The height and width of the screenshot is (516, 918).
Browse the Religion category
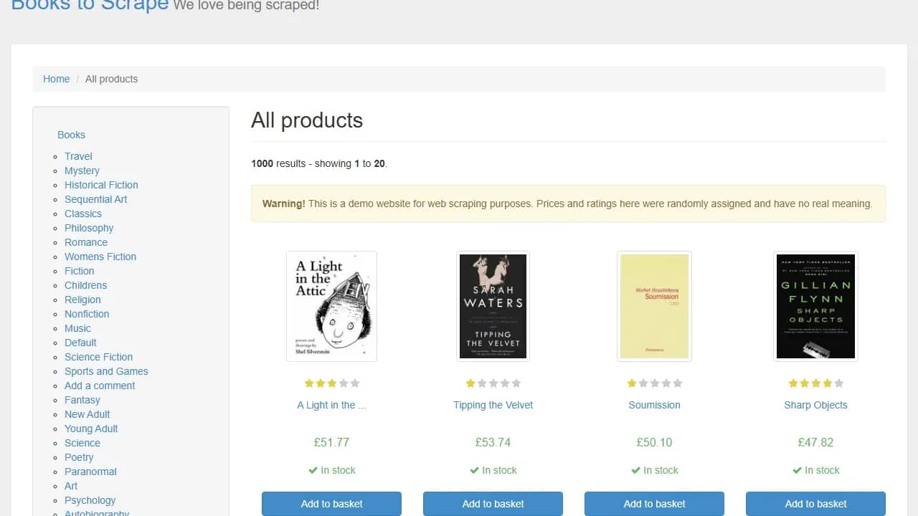(x=82, y=300)
